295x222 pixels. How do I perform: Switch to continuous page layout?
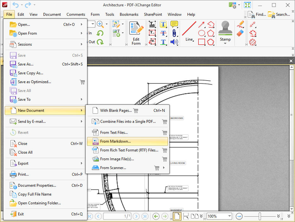(186, 216)
